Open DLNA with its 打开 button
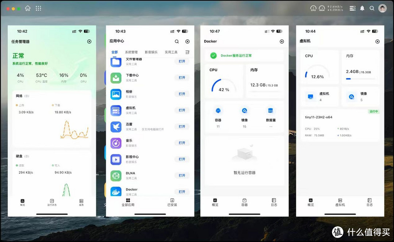Image resolution: width=394 pixels, height=242 pixels. (182, 176)
